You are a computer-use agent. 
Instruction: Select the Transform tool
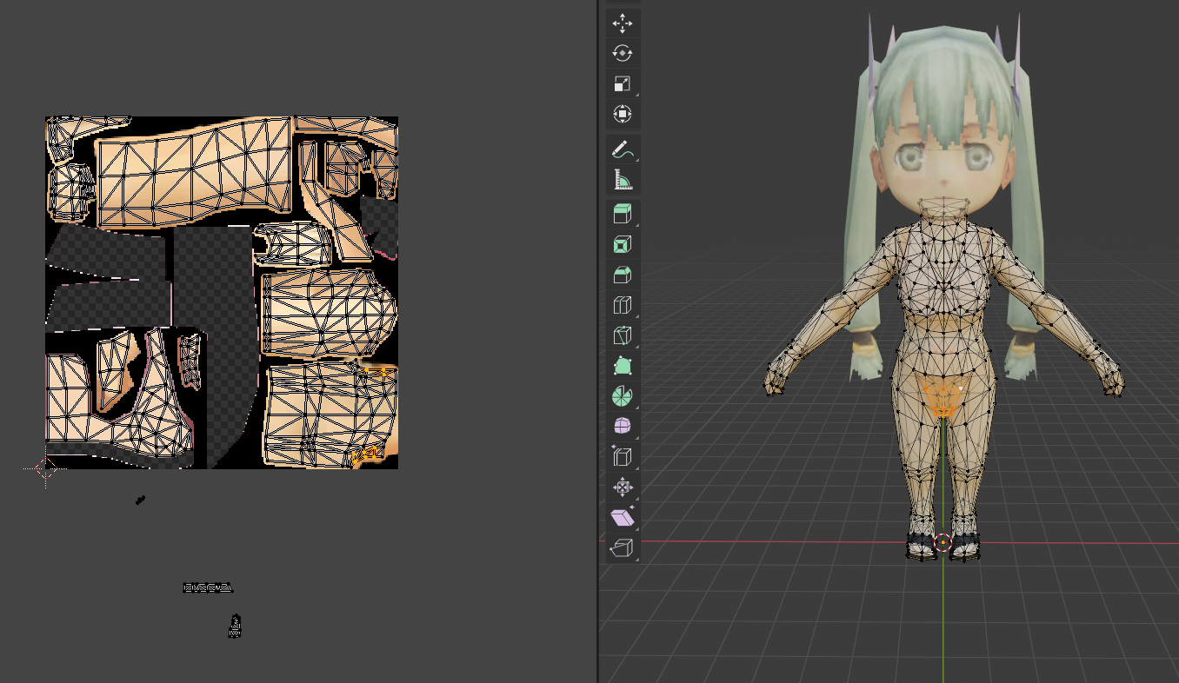pyautogui.click(x=623, y=114)
